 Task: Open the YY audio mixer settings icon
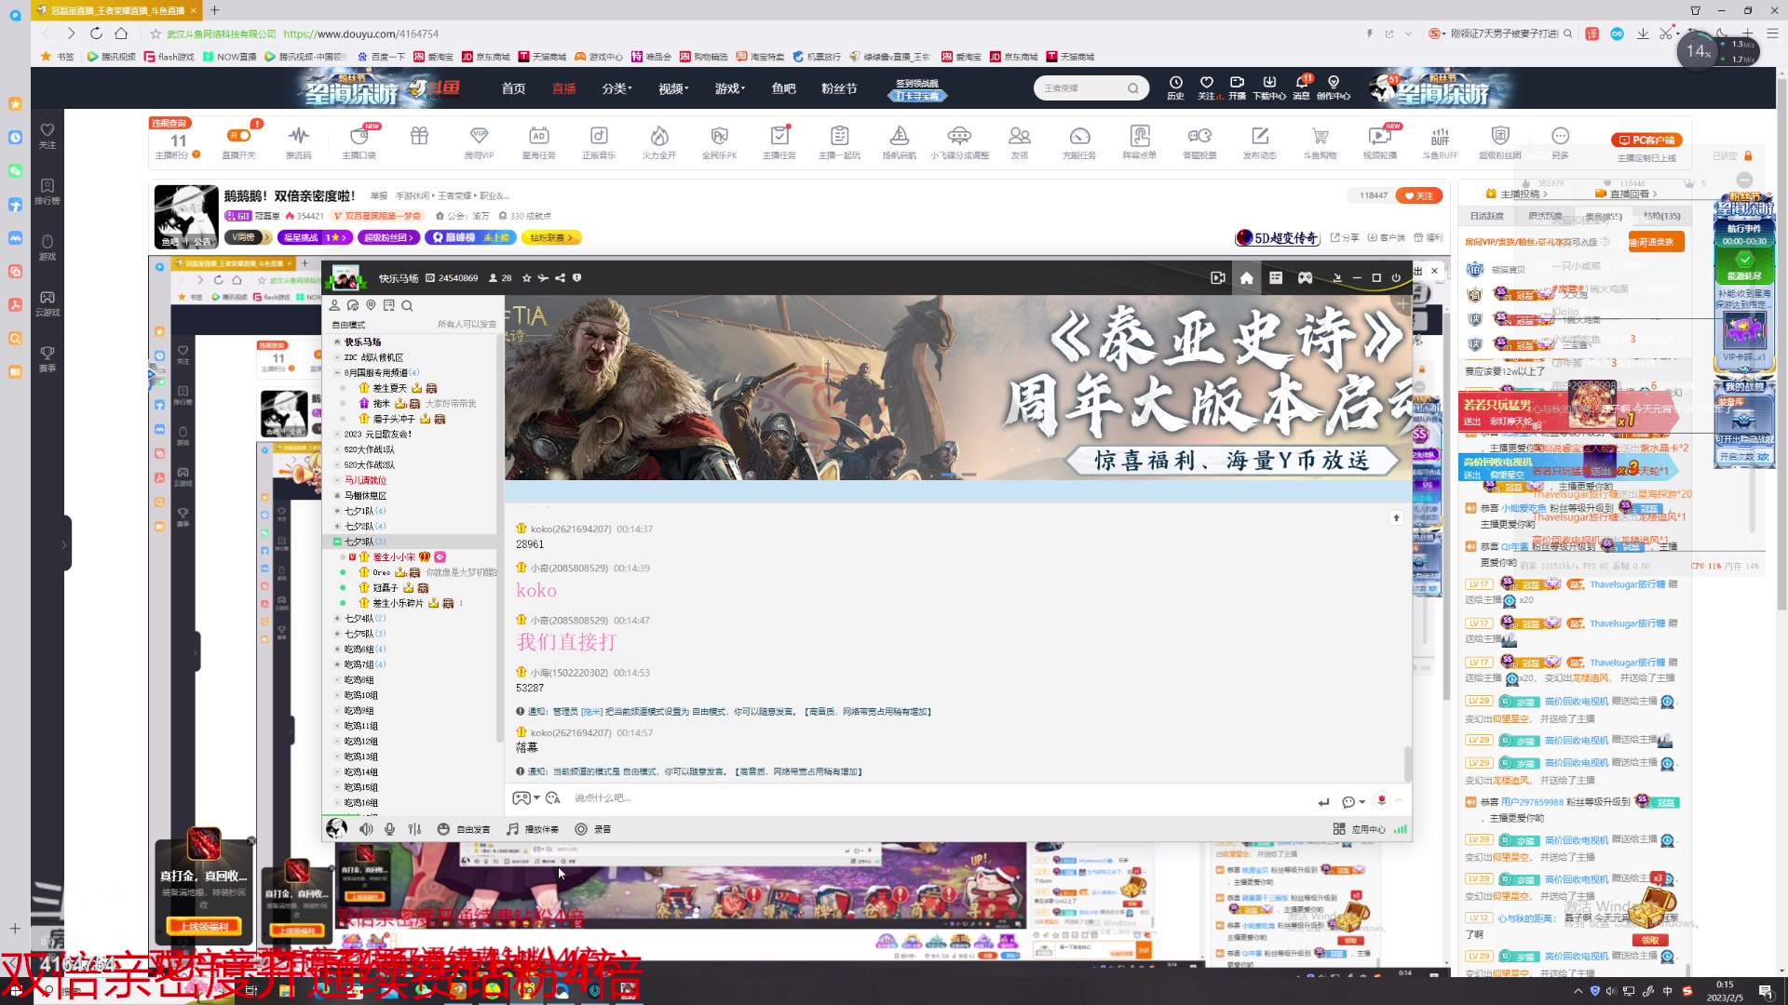coord(414,829)
